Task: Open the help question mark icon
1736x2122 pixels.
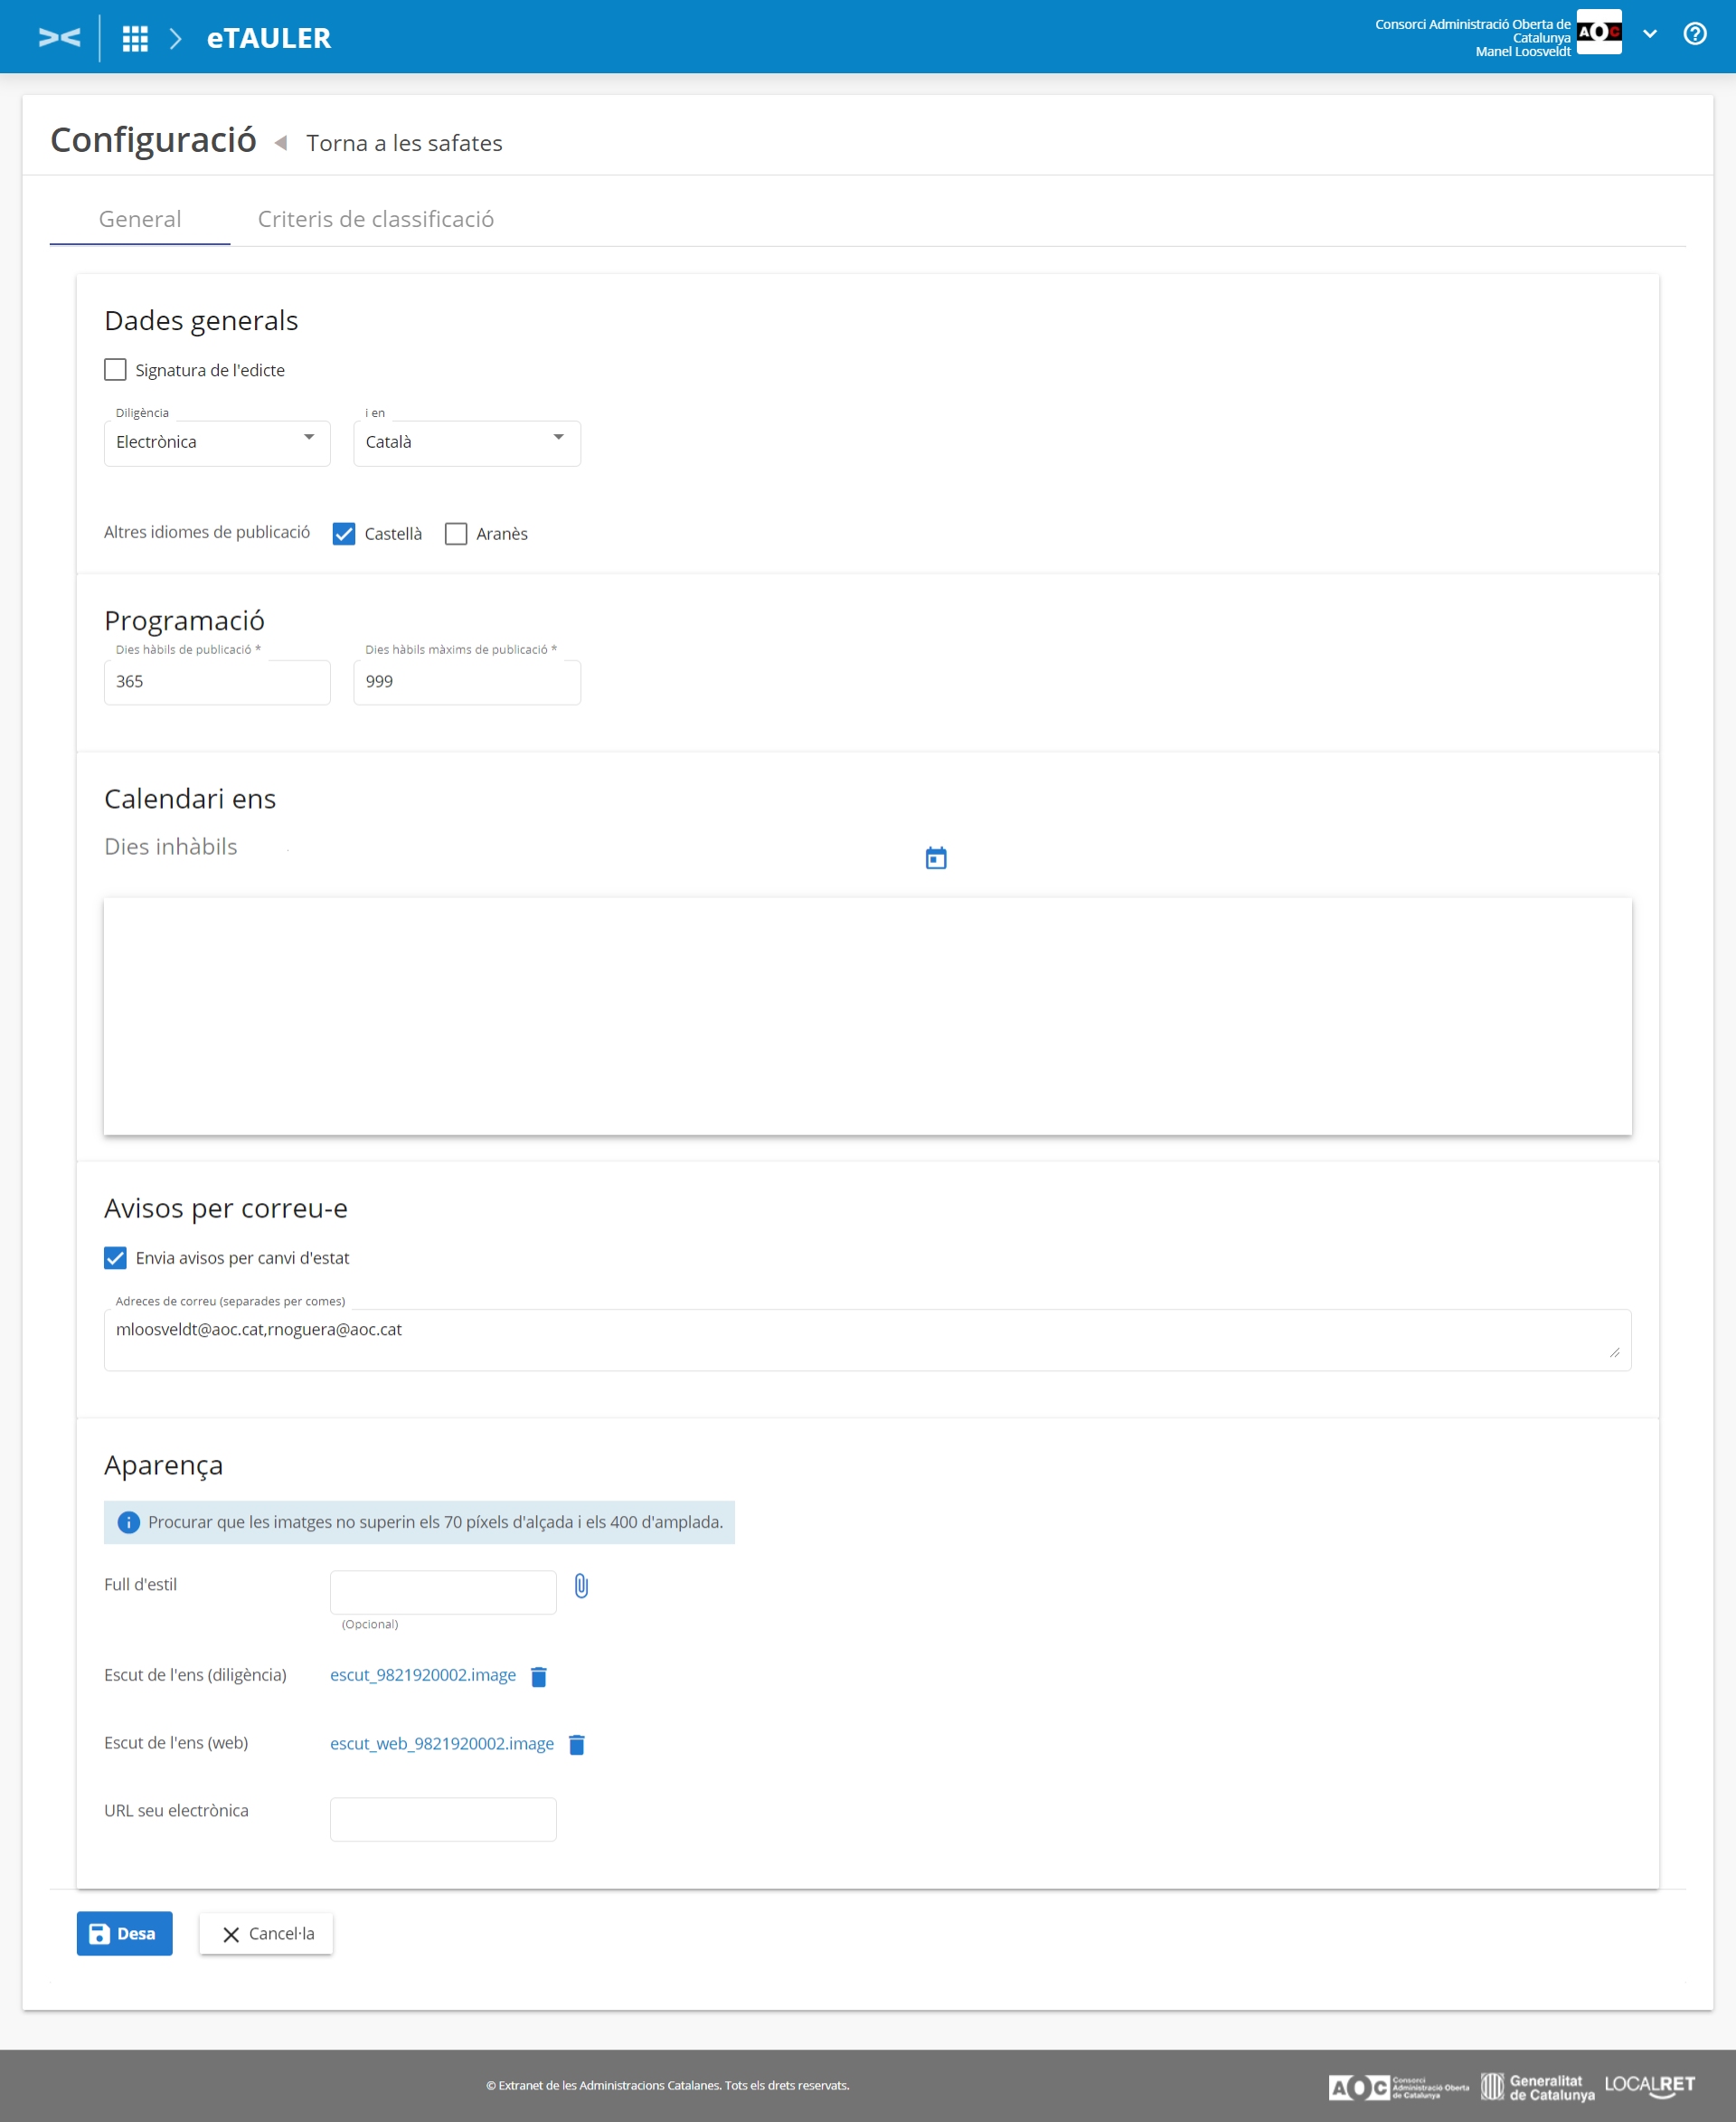Action: tap(1694, 34)
